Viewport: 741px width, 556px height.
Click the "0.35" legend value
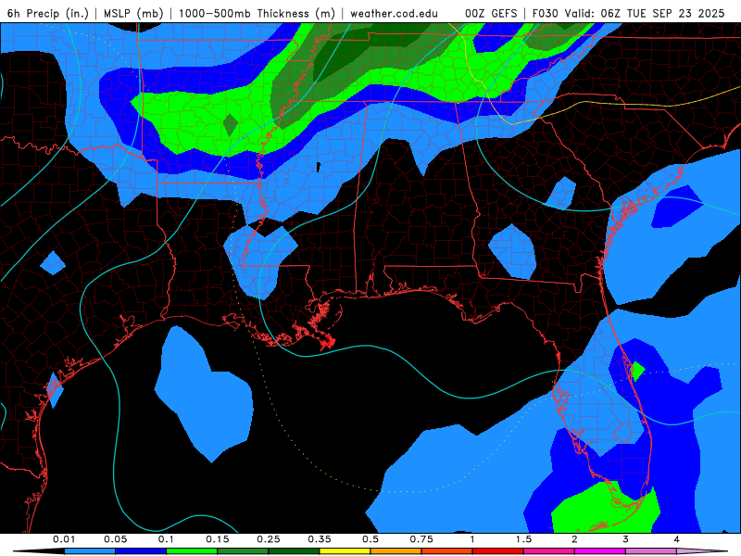(x=320, y=539)
